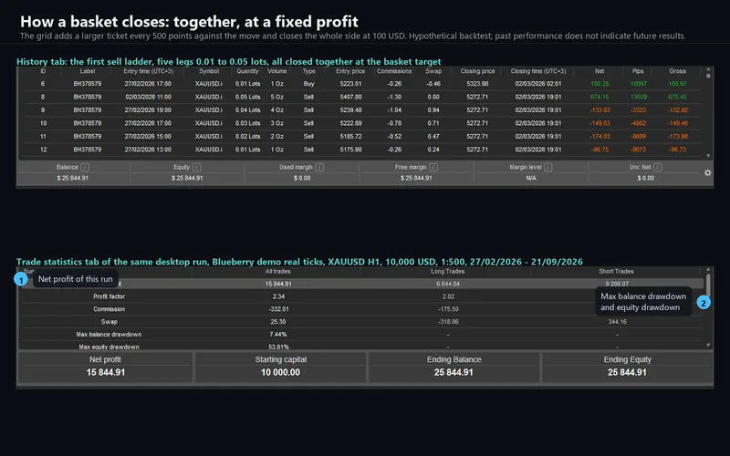730x456 pixels.
Task: Sort by the Type column header
Action: (x=308, y=71)
